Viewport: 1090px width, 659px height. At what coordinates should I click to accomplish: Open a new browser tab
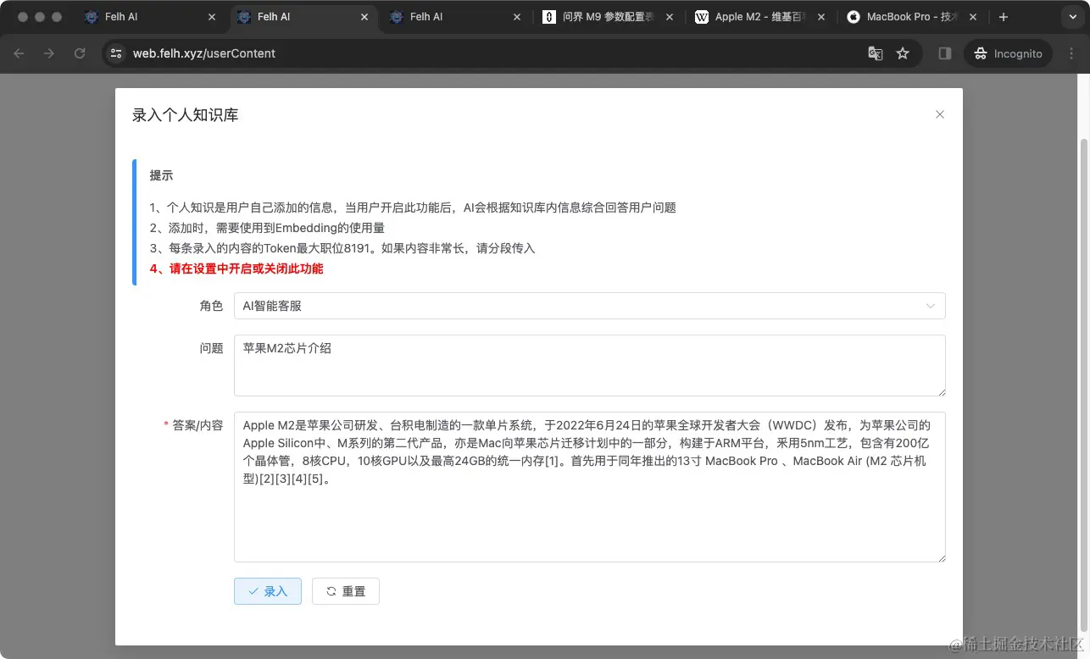click(1004, 17)
